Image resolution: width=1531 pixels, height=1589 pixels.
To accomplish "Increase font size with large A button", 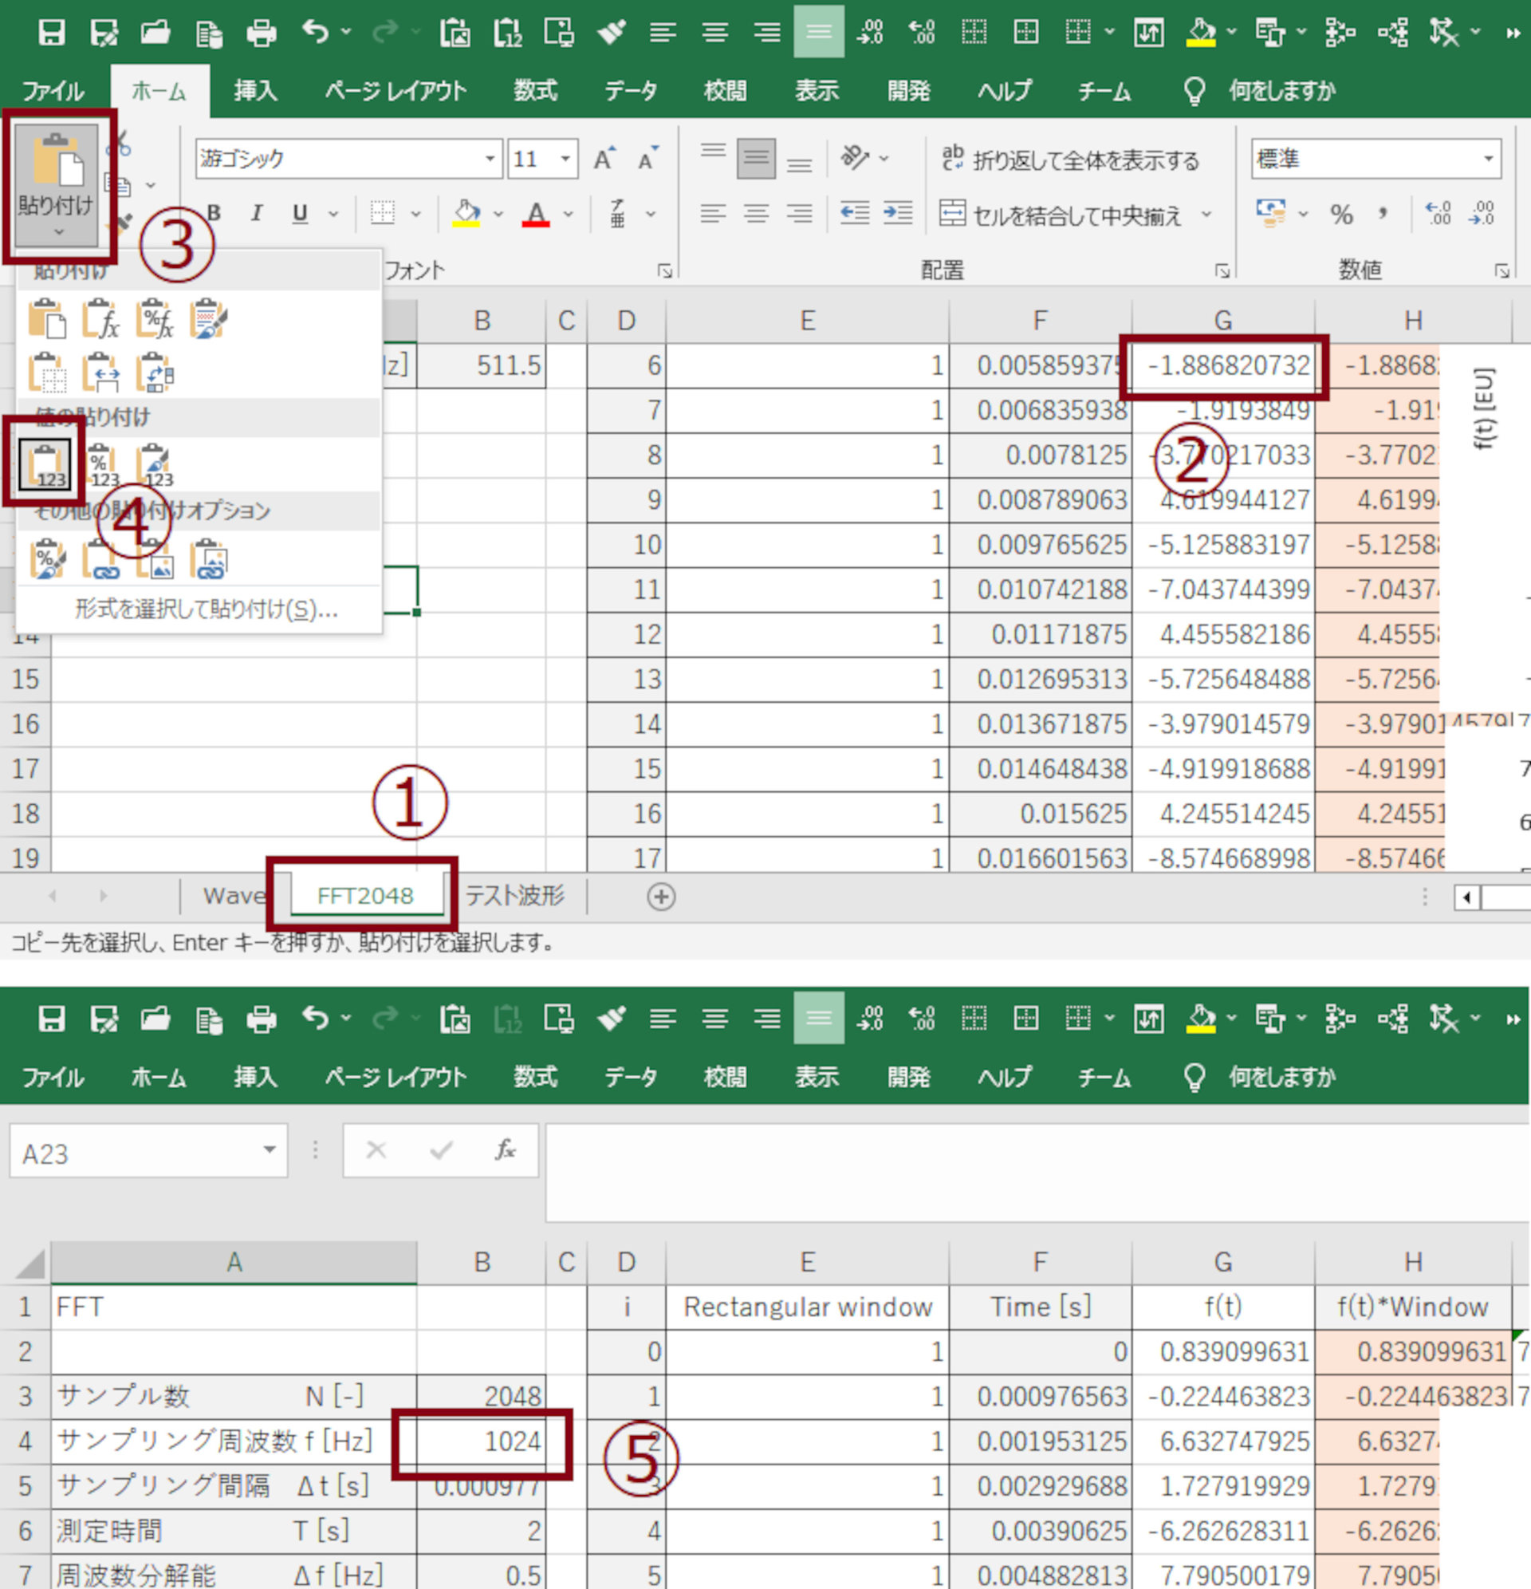I will (x=604, y=158).
